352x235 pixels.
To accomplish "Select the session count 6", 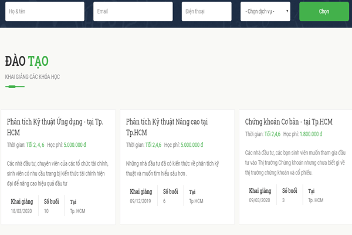I will click(164, 201).
